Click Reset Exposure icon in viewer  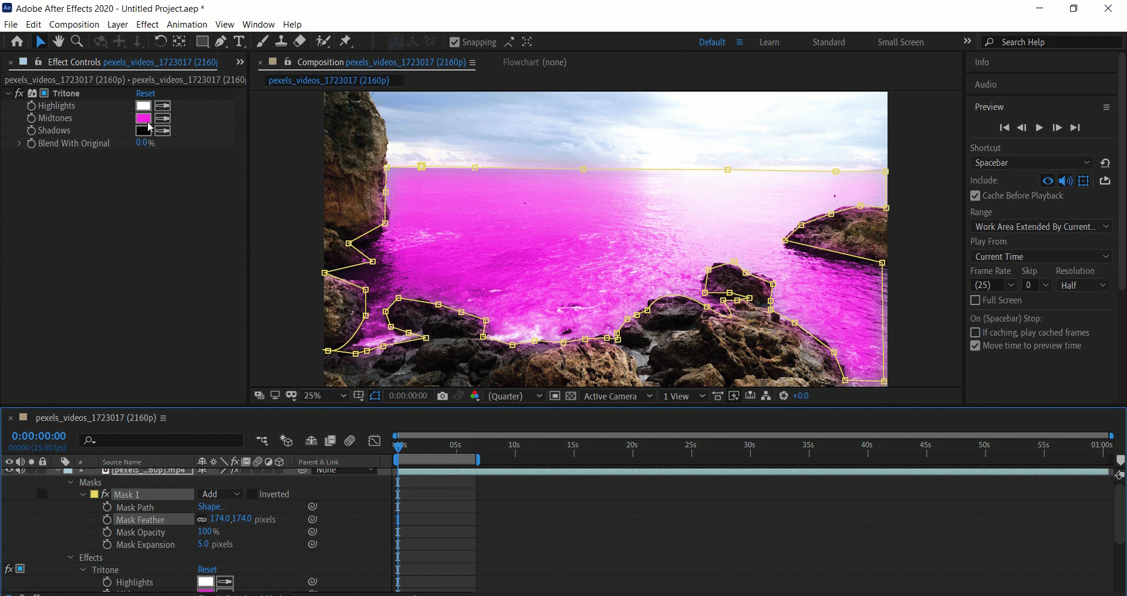pyautogui.click(x=784, y=396)
